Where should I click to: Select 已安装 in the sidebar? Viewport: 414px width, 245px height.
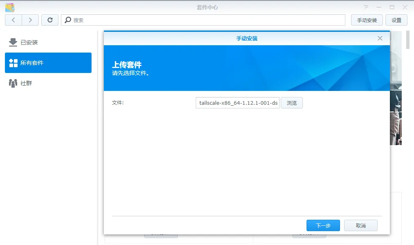(x=48, y=42)
